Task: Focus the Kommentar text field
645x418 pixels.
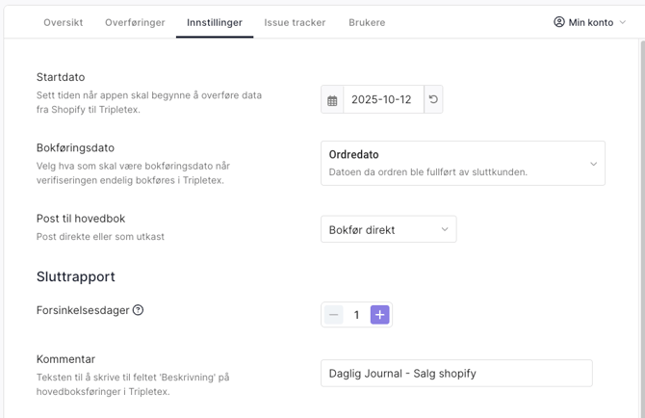Action: [x=456, y=374]
